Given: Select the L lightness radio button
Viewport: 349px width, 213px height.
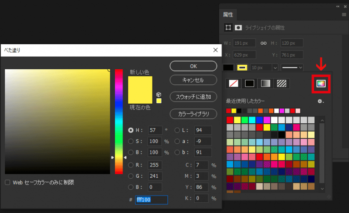Looking at the screenshot, I should (177, 130).
